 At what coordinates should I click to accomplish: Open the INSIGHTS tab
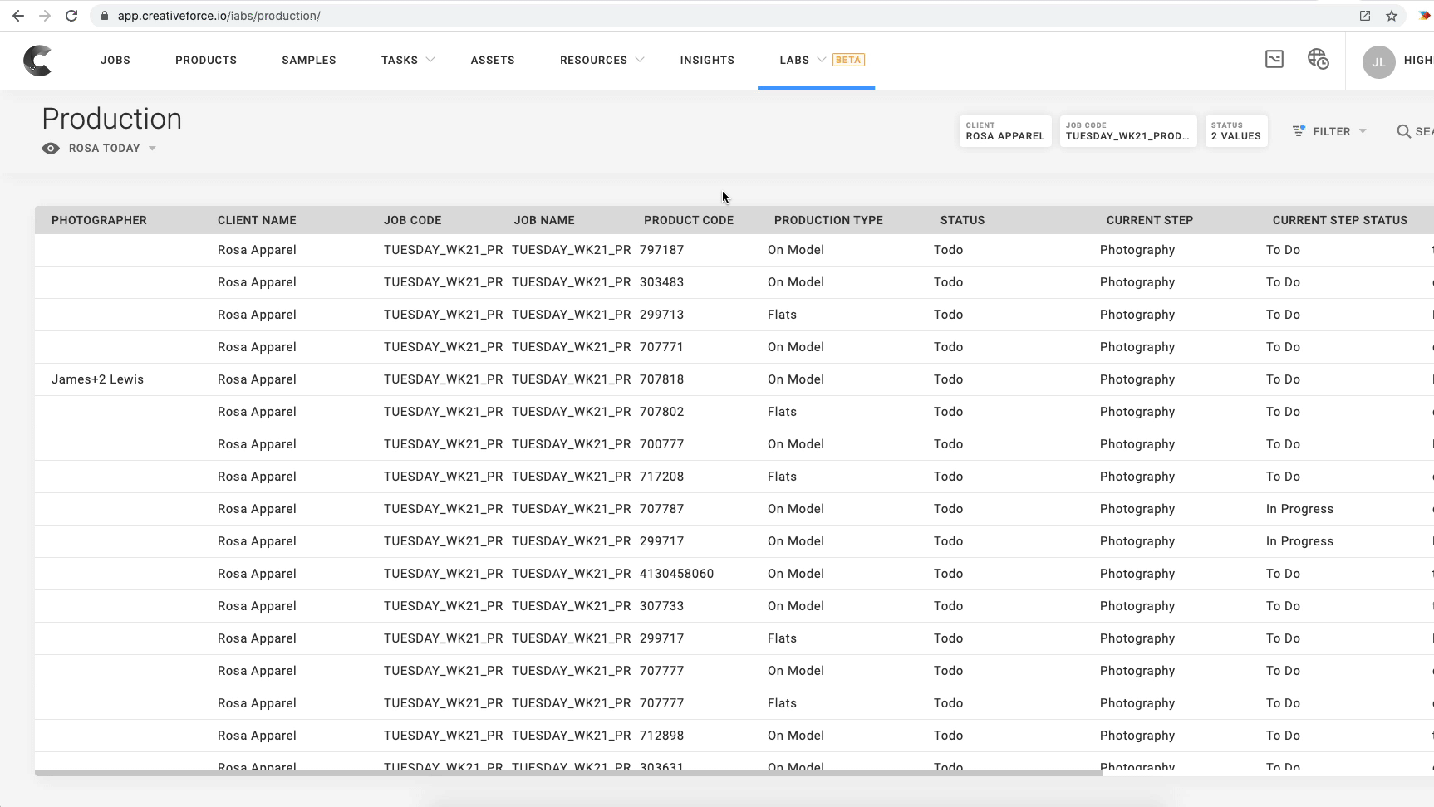coord(707,60)
